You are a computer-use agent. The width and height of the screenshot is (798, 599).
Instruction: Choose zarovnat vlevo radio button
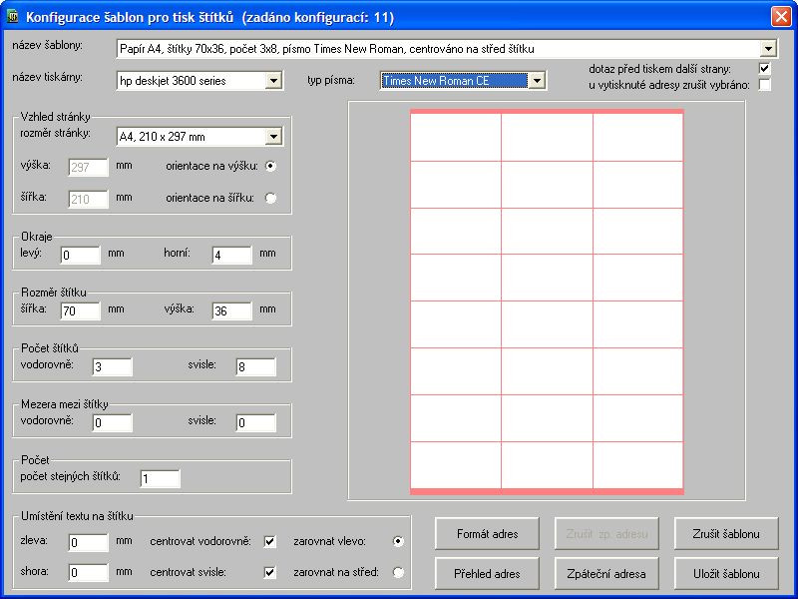398,541
